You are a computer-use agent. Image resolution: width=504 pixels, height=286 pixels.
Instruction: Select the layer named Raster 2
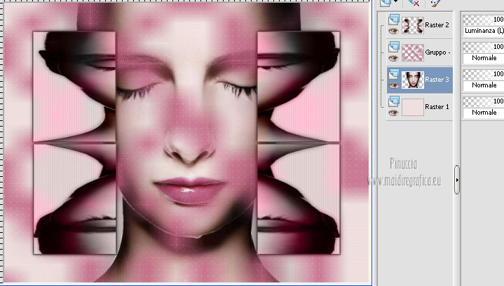(x=437, y=25)
